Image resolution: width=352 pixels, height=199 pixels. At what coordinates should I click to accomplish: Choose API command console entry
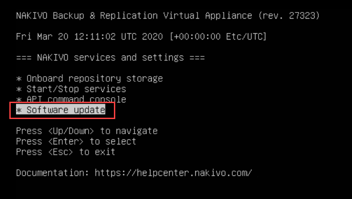[x=76, y=99]
